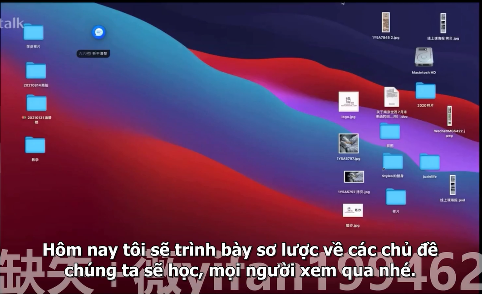This screenshot has width=482, height=294.
Task: Click the 听不清楚 chat message bubble
Action: [x=93, y=54]
